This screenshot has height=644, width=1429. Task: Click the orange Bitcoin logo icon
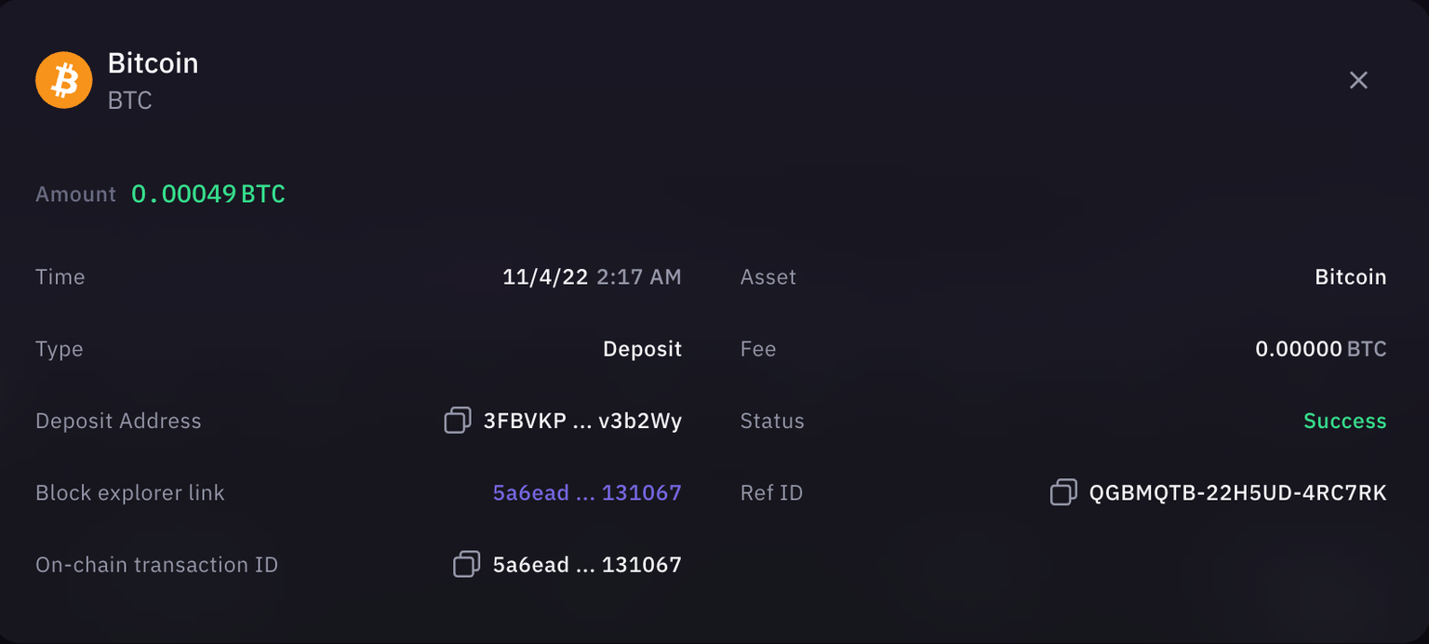tap(63, 80)
